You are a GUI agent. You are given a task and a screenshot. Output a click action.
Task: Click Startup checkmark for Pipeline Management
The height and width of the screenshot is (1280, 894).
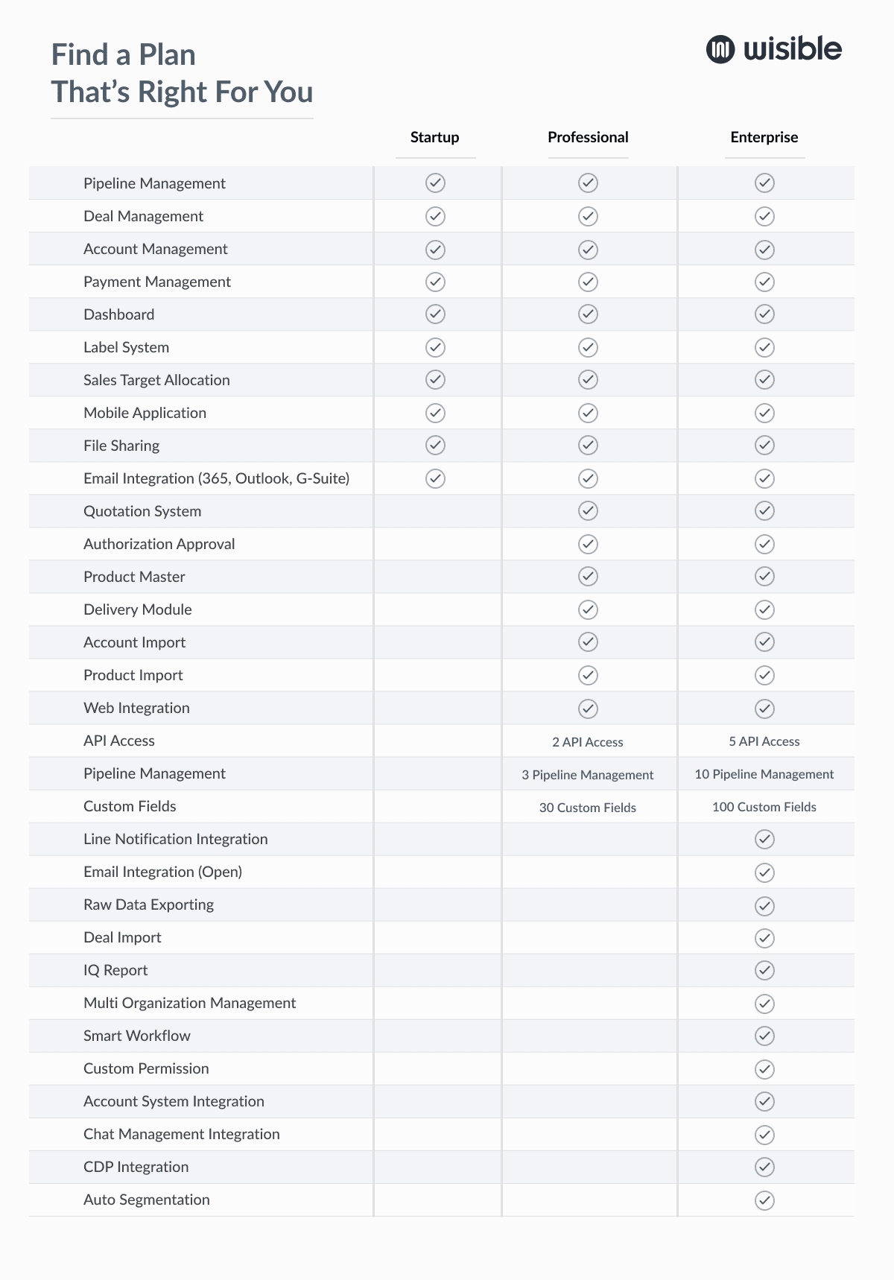point(435,183)
